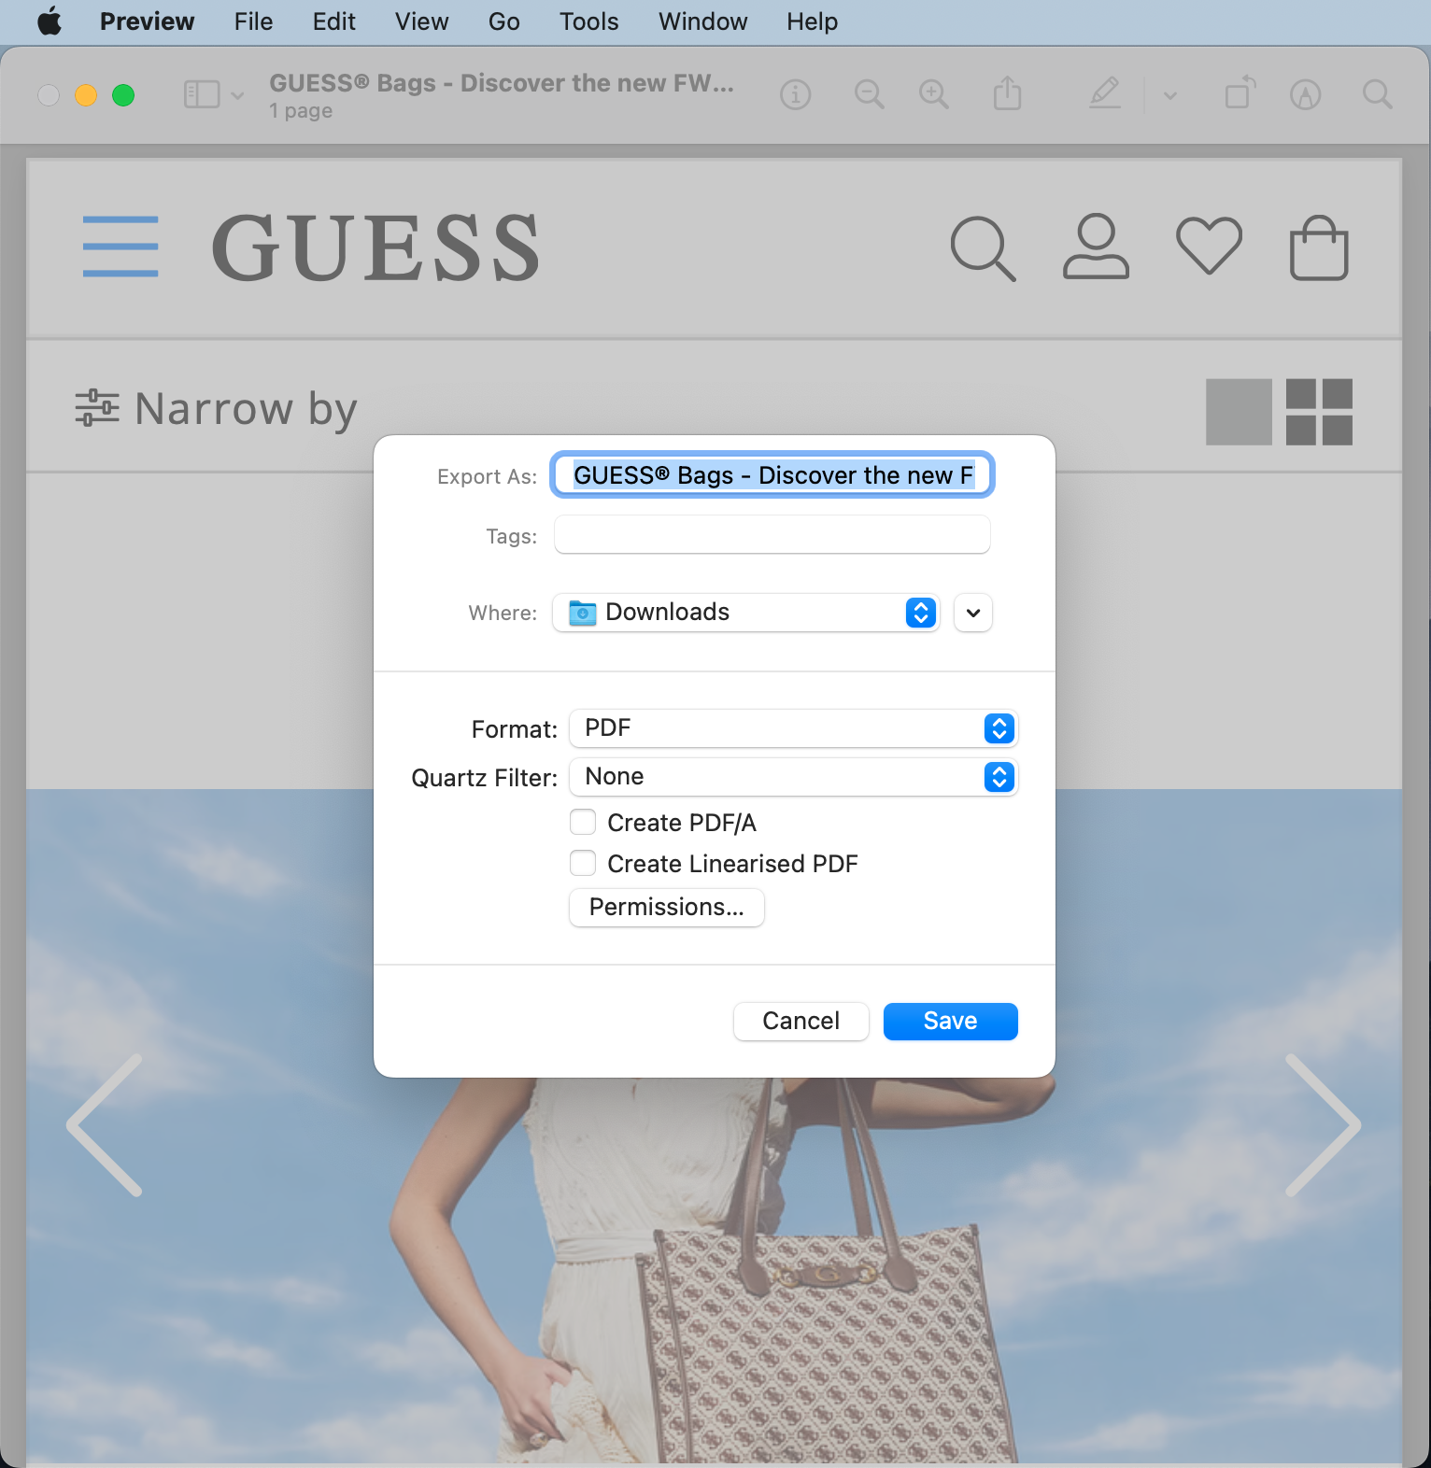Expand the save dialog with chevron button
Image resolution: width=1431 pixels, height=1468 pixels.
(973, 613)
